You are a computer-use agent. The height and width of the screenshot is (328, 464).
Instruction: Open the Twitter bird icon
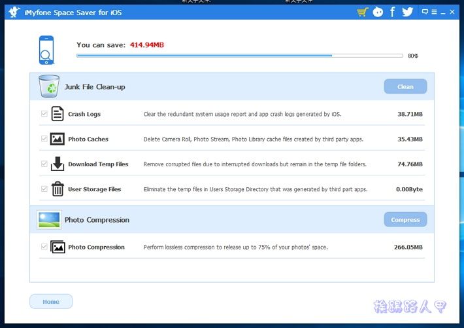[408, 12]
